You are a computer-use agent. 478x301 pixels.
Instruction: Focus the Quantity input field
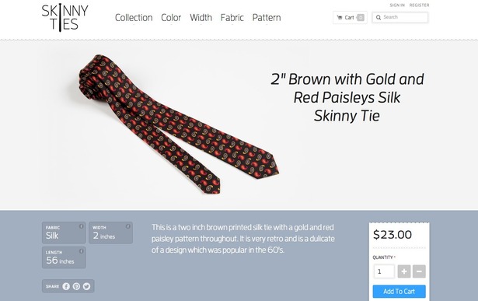(x=384, y=271)
